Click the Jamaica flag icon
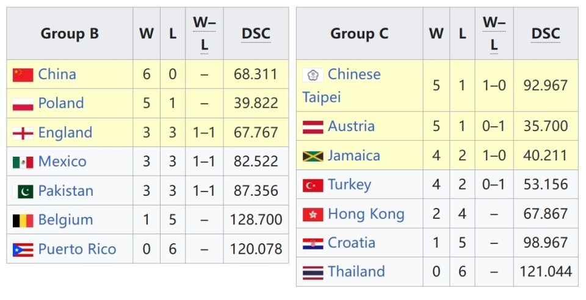586x300 pixels. (x=313, y=156)
